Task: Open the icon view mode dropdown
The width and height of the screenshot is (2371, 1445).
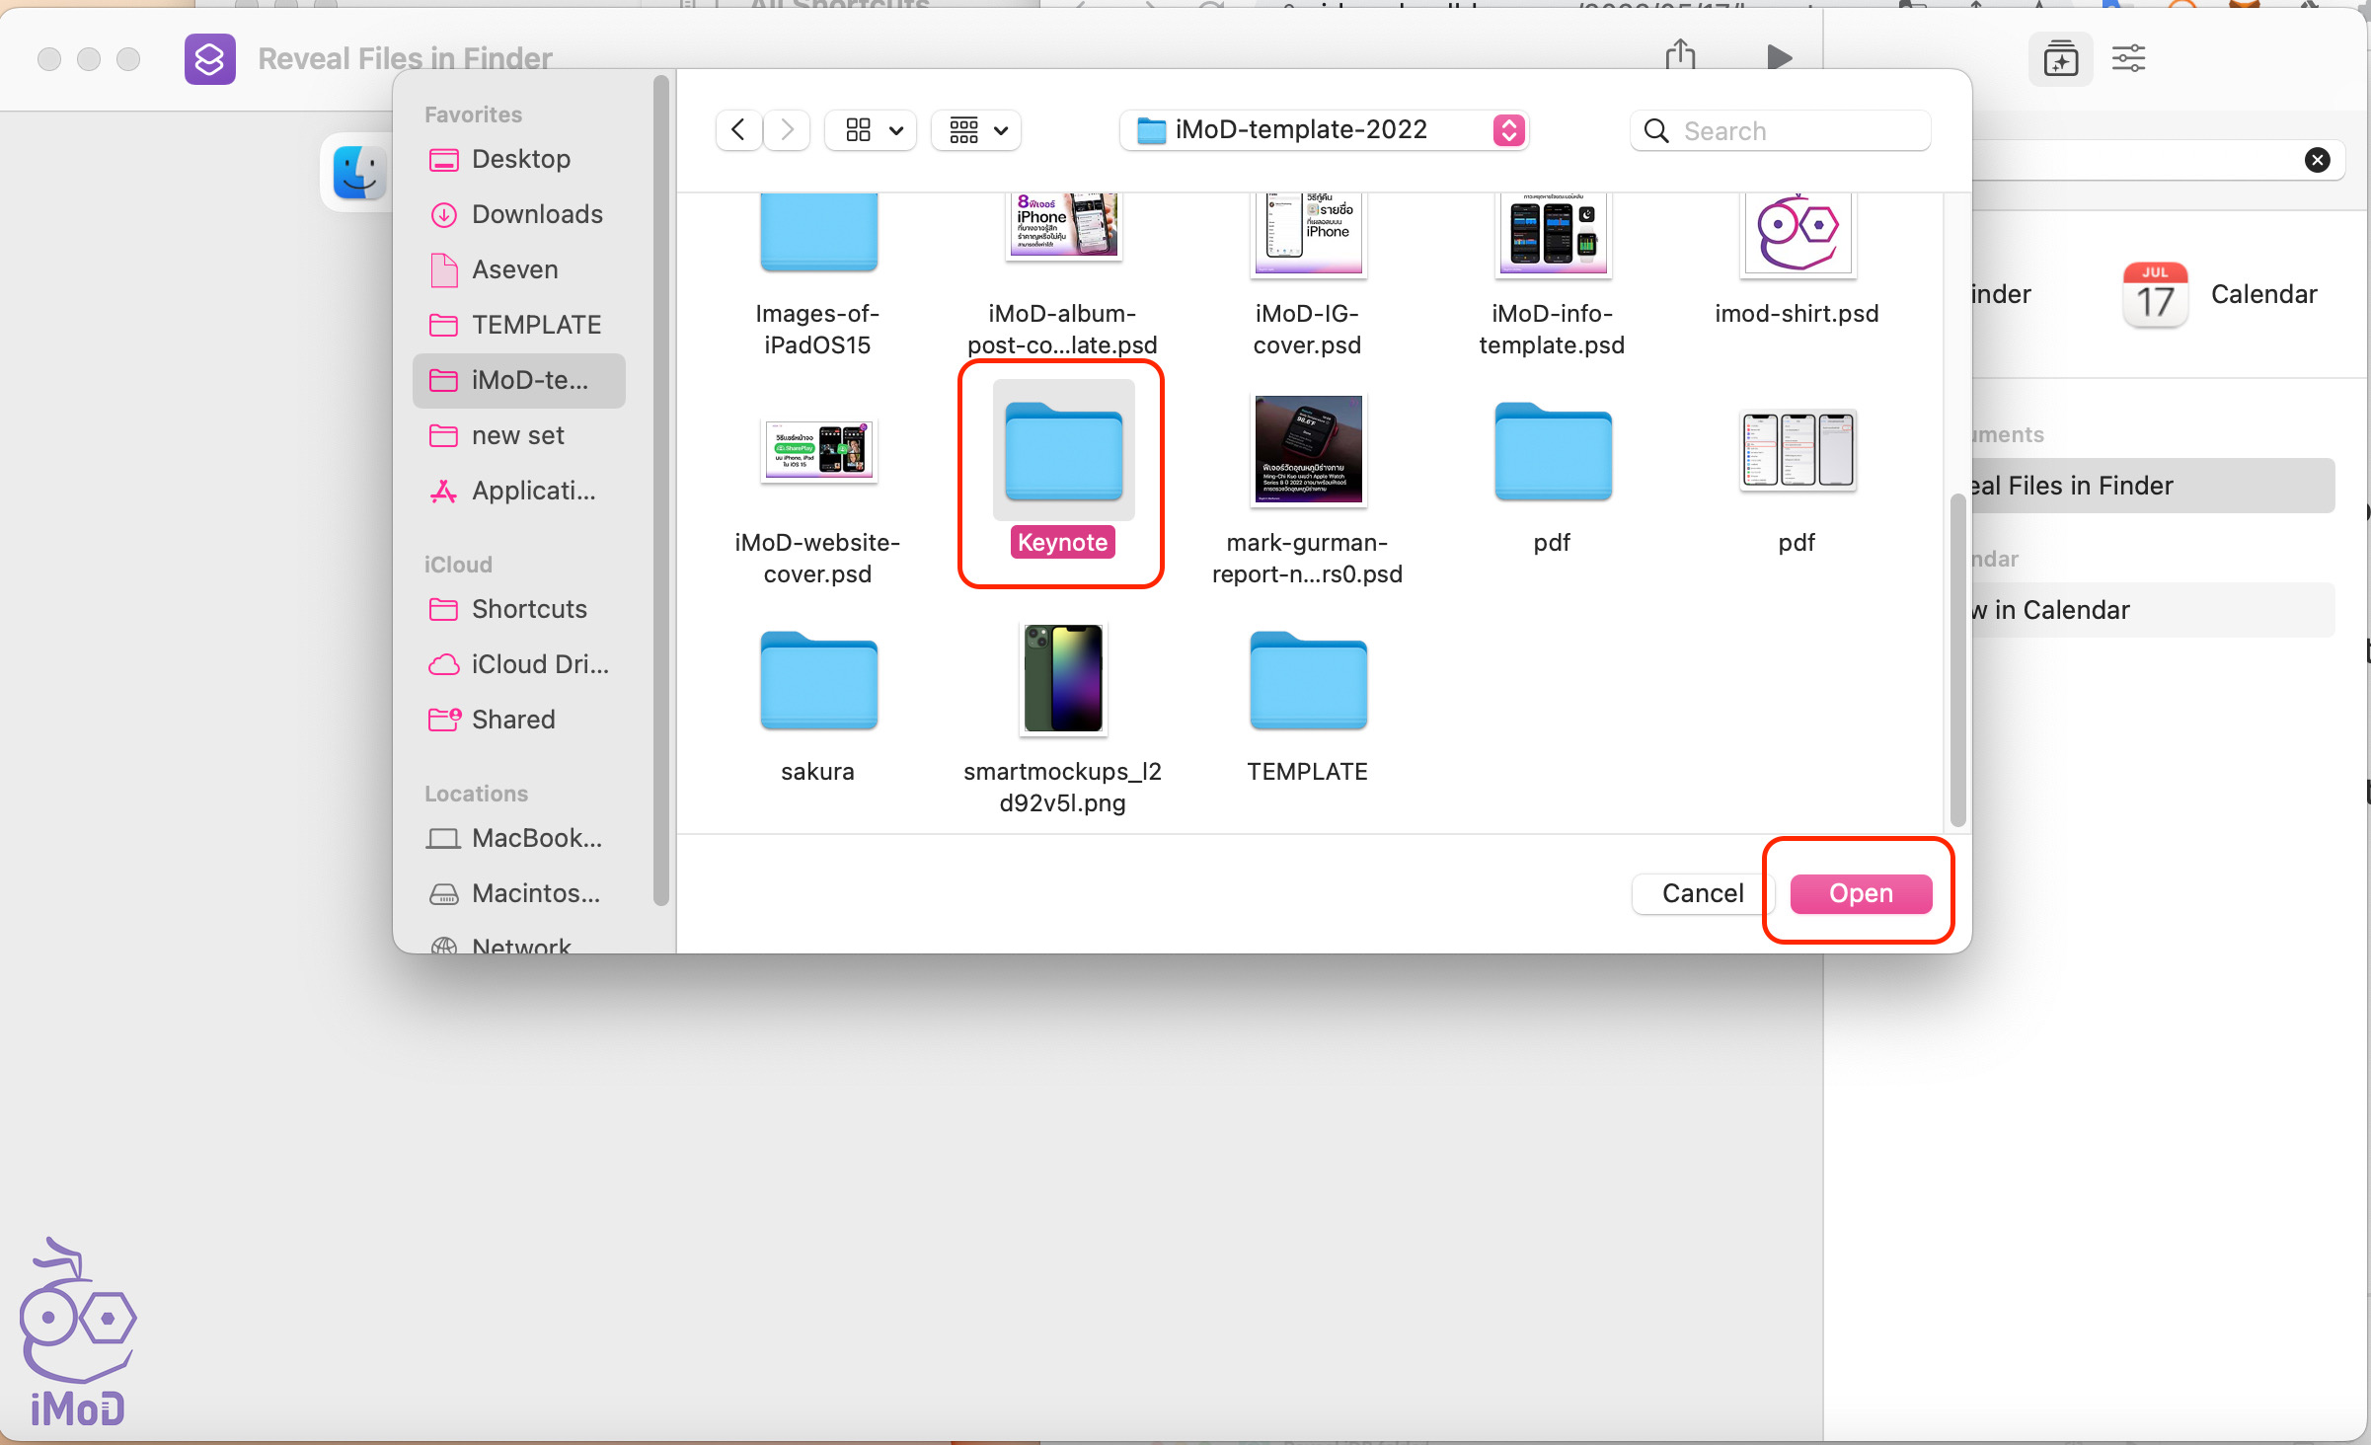Action: (x=872, y=130)
